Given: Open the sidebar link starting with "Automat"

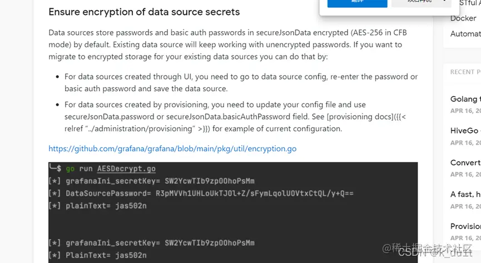Looking at the screenshot, I should [x=465, y=34].
